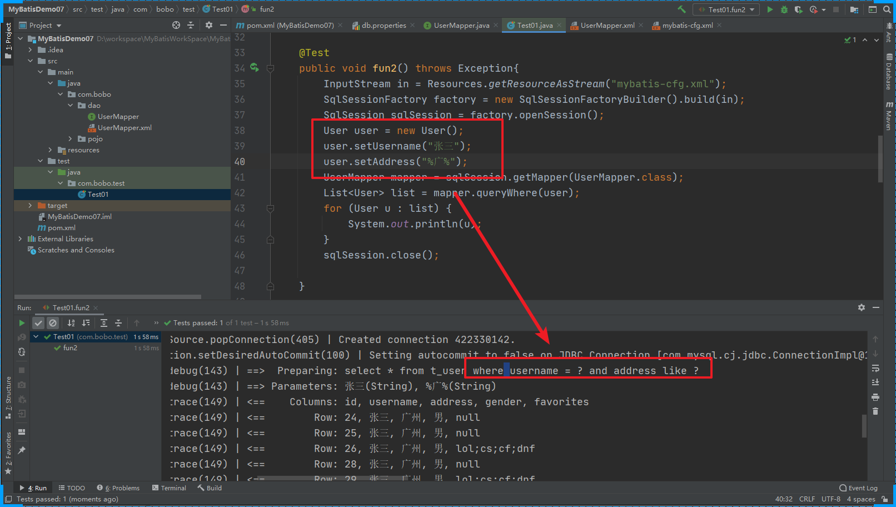Open Search Everywhere magnifier icon
Image resolution: width=896 pixels, height=507 pixels.
tap(887, 9)
